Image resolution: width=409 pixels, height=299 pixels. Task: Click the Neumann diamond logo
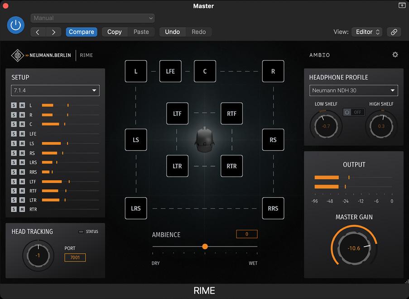click(x=18, y=55)
